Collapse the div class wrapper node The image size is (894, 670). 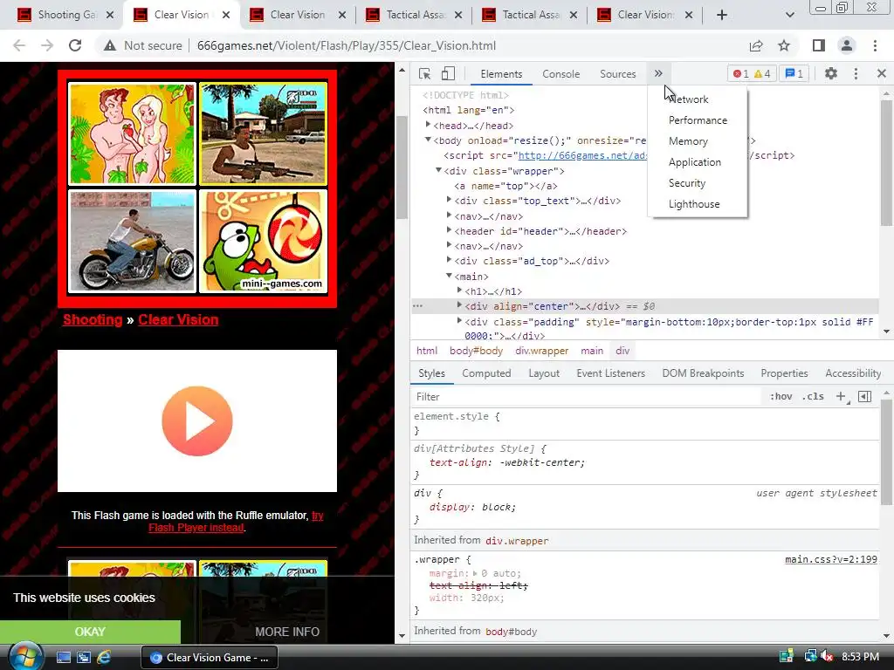[438, 170]
